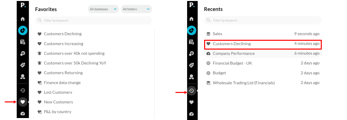
Task: Click the Home icon in left sidebar
Action: (x=23, y=19)
